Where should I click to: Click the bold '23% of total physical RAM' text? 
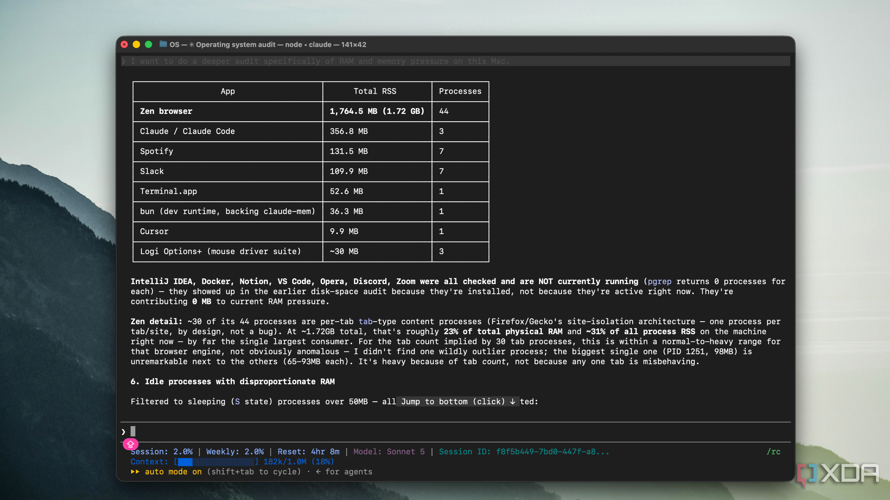coord(503,332)
